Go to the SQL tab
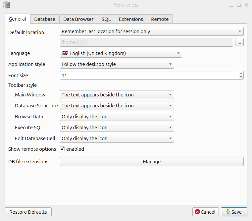This screenshot has width=252, height=221. pos(106,19)
